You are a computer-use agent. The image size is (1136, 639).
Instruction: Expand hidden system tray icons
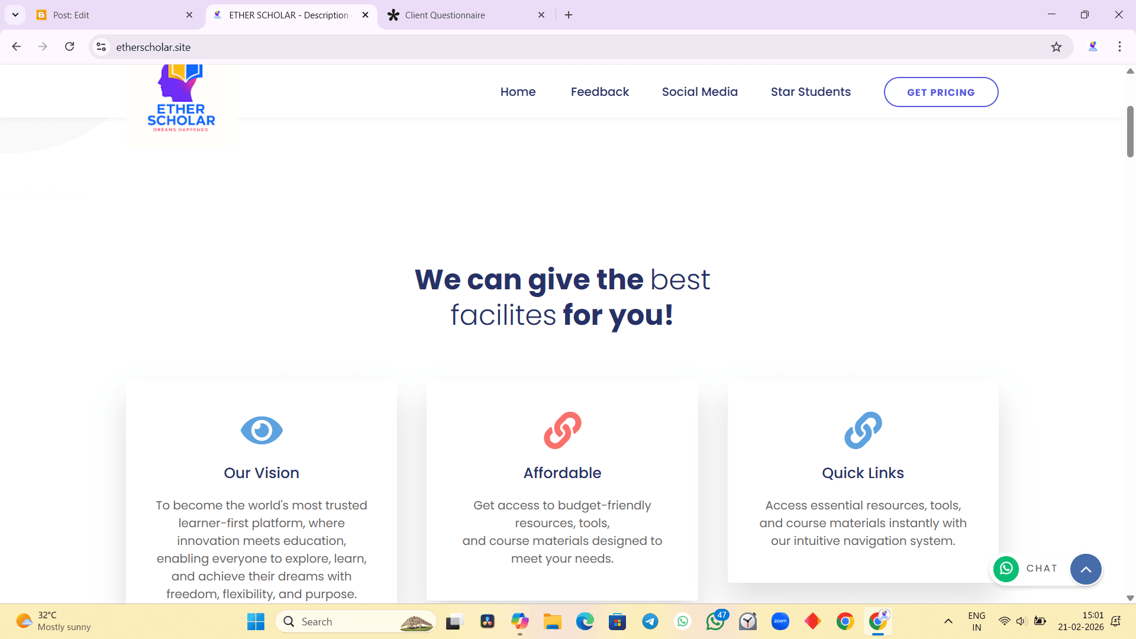(948, 621)
